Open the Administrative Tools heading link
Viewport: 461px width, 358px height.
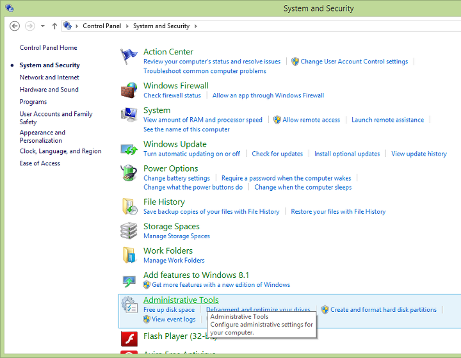tap(181, 300)
